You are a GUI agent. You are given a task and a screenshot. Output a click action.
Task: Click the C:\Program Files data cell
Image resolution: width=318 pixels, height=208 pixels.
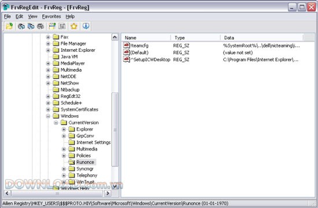point(261,59)
